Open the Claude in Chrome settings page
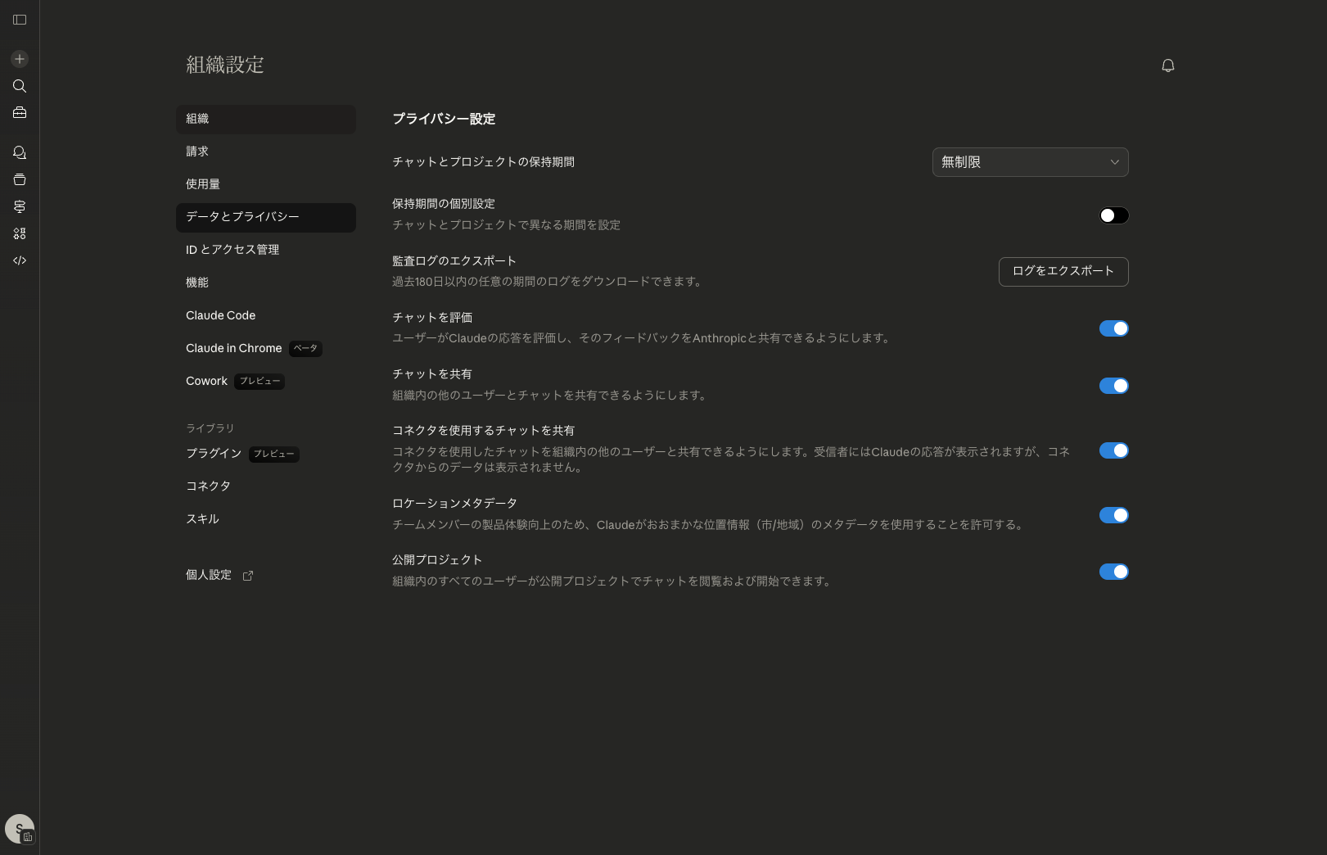 (x=234, y=348)
